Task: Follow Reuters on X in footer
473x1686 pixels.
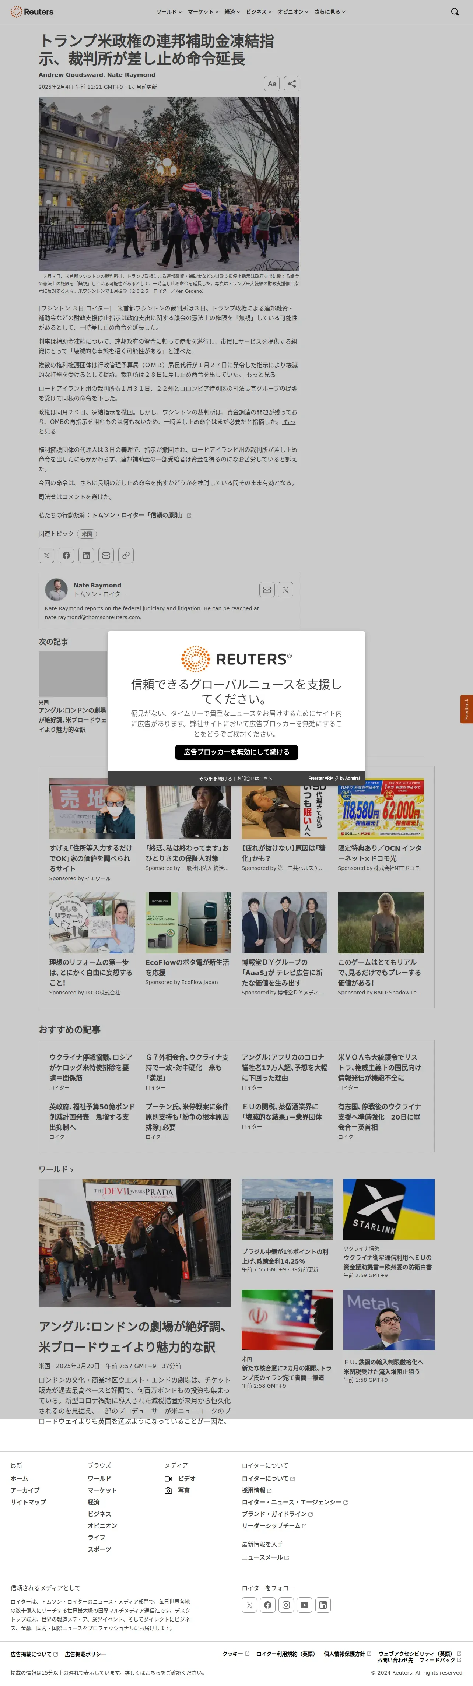Action: pos(250,1605)
